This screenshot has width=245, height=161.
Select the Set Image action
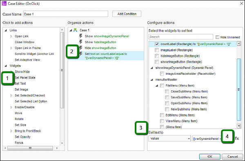pos(21,89)
